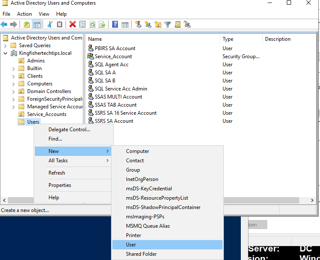This screenshot has height=260, width=320.
Task: Select Printer from the New submenu
Action: tap(167, 235)
